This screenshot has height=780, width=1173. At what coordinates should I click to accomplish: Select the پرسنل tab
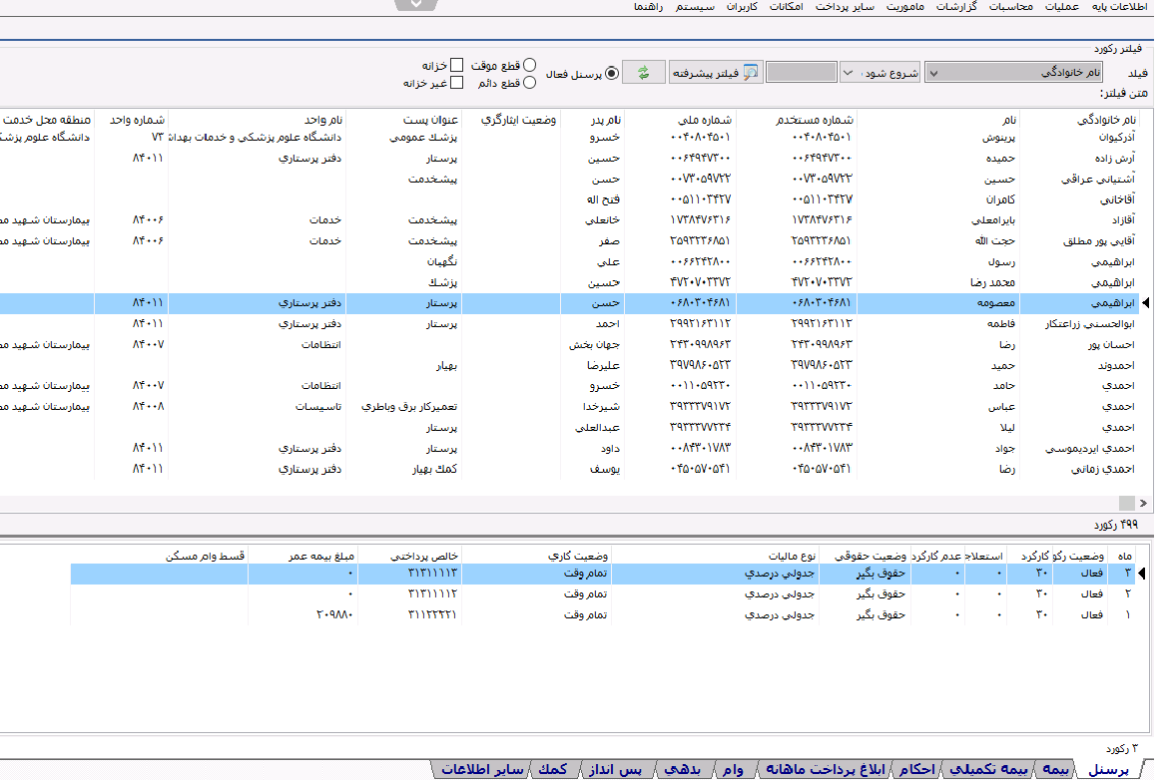pyautogui.click(x=1108, y=770)
